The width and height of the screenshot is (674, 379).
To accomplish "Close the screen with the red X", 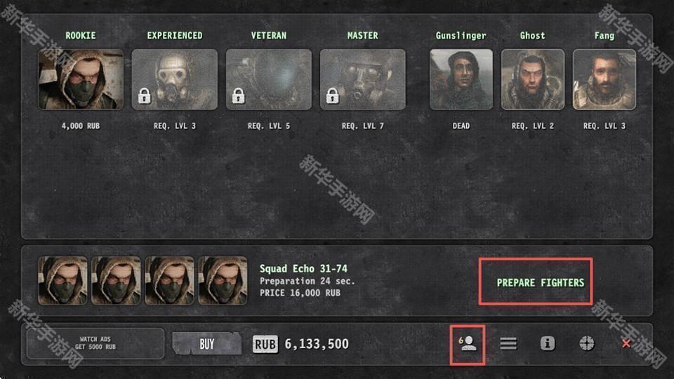I will pos(626,344).
